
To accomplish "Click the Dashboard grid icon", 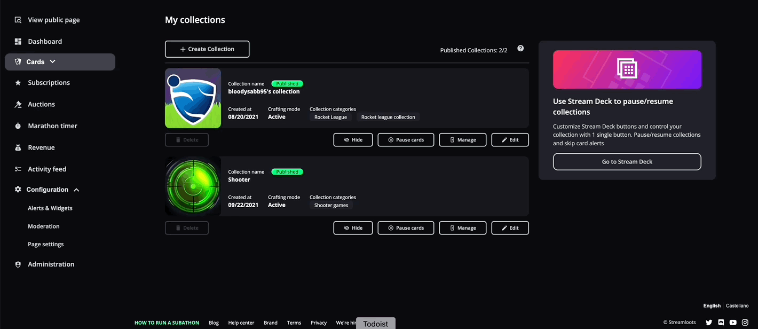I will pyautogui.click(x=18, y=41).
